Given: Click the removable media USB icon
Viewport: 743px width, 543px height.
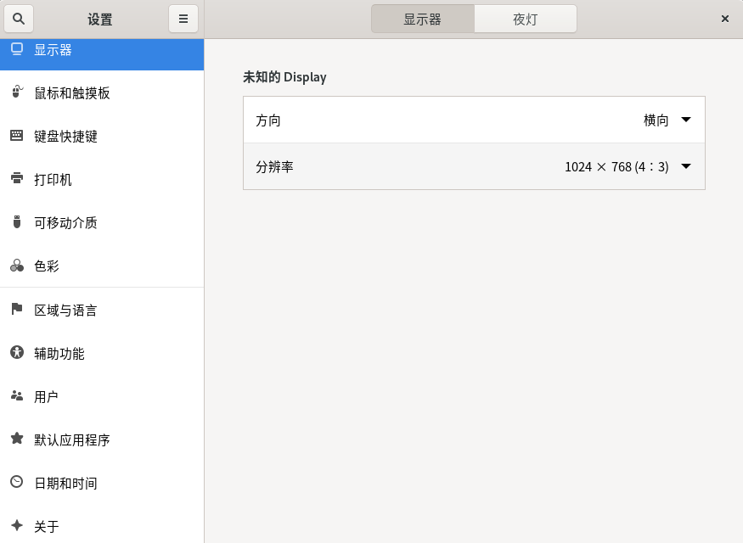Looking at the screenshot, I should coord(16,222).
